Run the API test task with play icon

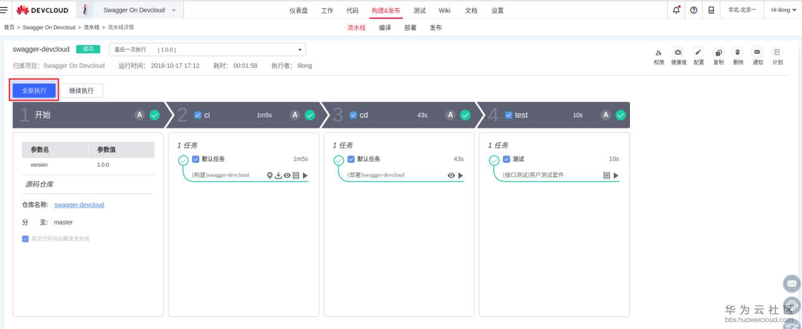coord(616,175)
